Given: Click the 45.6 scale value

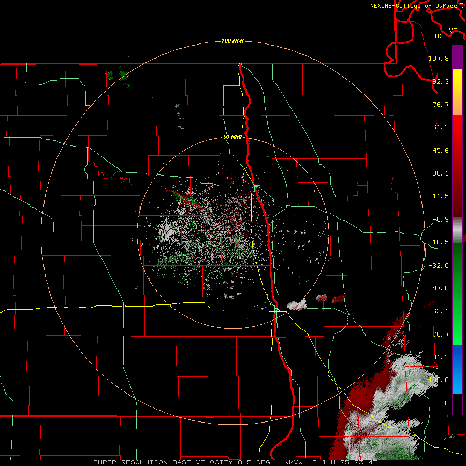Looking at the screenshot, I should tap(441, 150).
